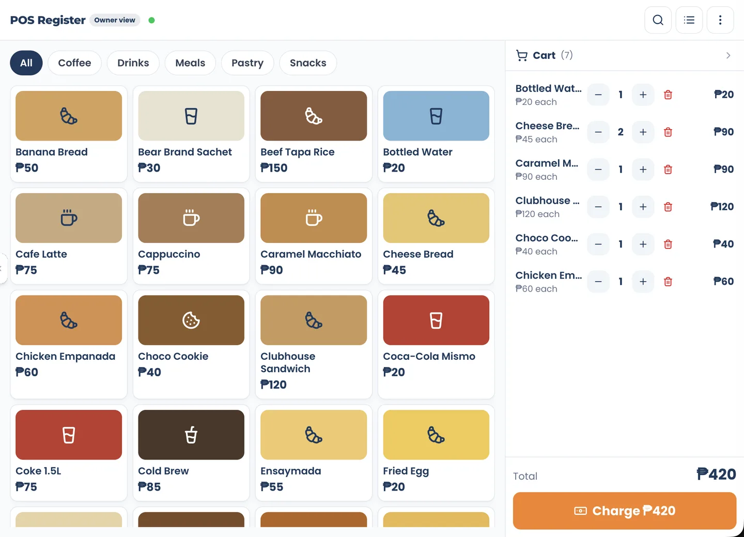Tap the Choco Cookie product card
744x537 pixels.
pos(191,344)
